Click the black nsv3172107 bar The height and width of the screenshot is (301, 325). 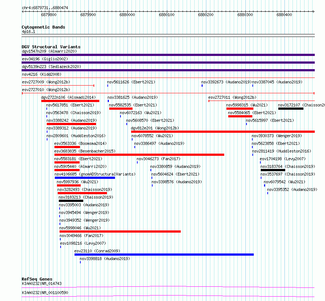pos(291,109)
